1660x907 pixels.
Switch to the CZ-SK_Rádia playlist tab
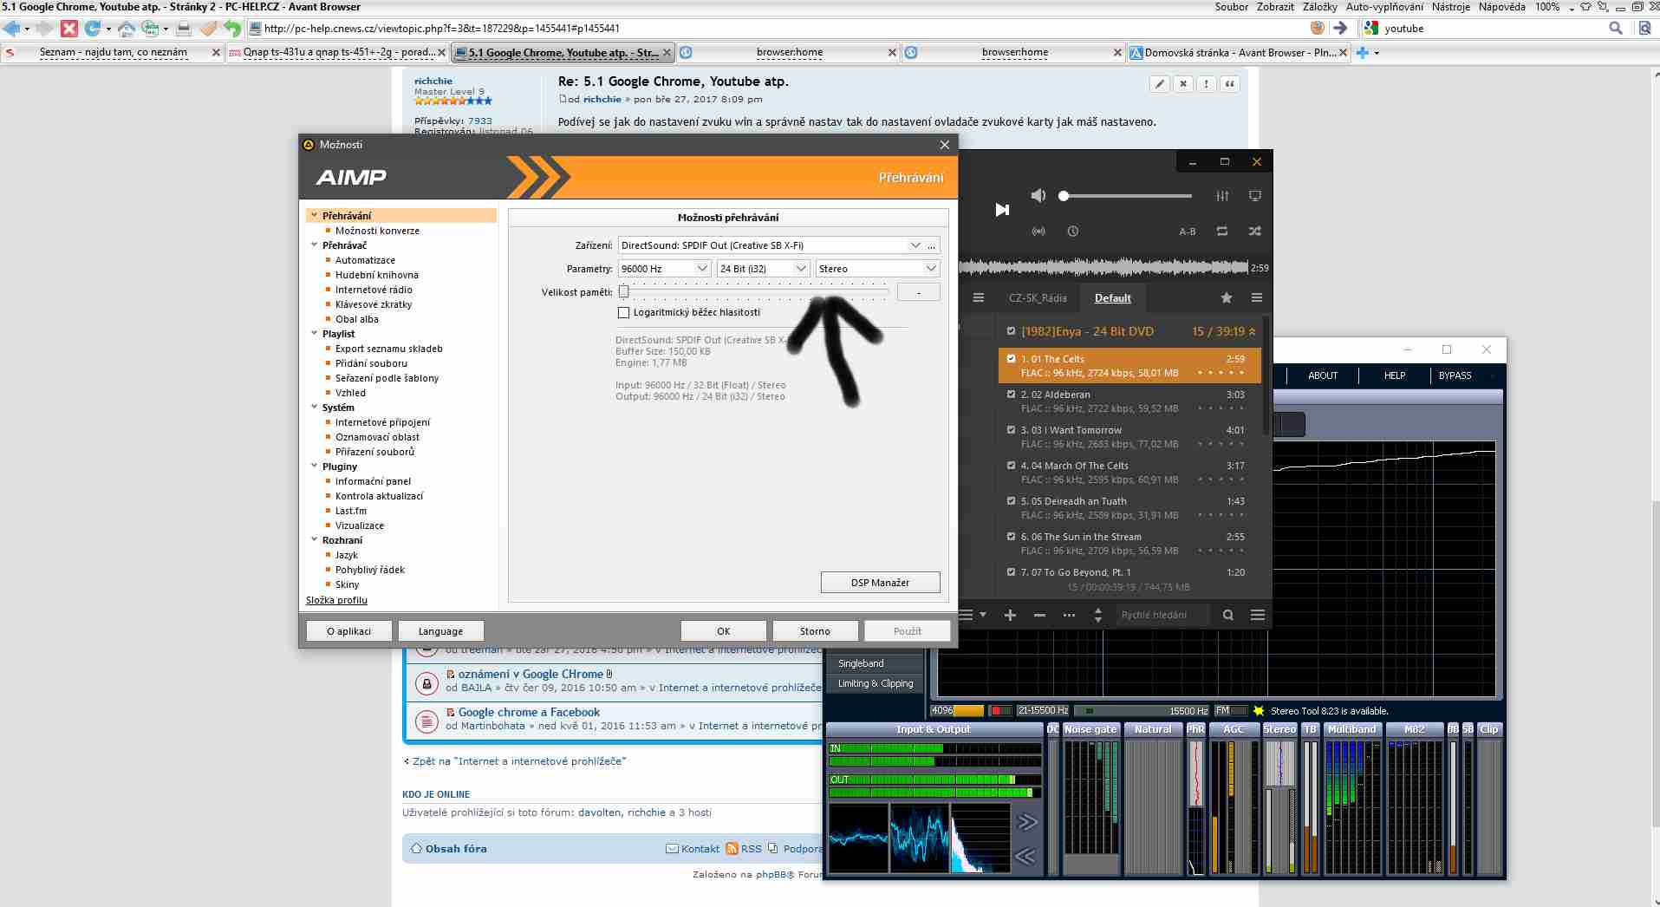[x=1038, y=298]
